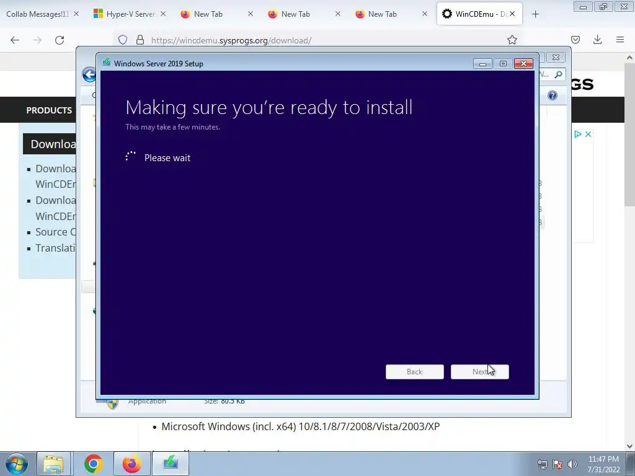
Task: Close the Windows Server 2019 Setup window
Action: click(523, 64)
